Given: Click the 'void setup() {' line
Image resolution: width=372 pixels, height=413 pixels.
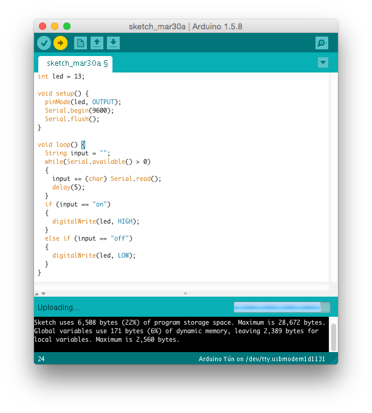Looking at the screenshot, I should point(63,94).
